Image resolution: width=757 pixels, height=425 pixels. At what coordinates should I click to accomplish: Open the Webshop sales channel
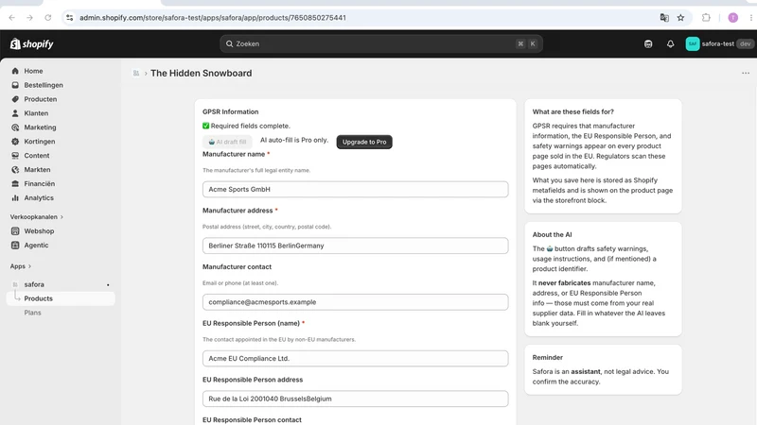[39, 230]
